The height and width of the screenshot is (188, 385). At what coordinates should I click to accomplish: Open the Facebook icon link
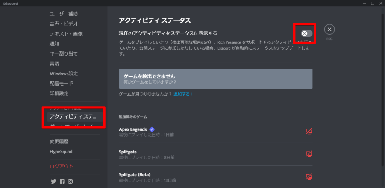(x=62, y=182)
